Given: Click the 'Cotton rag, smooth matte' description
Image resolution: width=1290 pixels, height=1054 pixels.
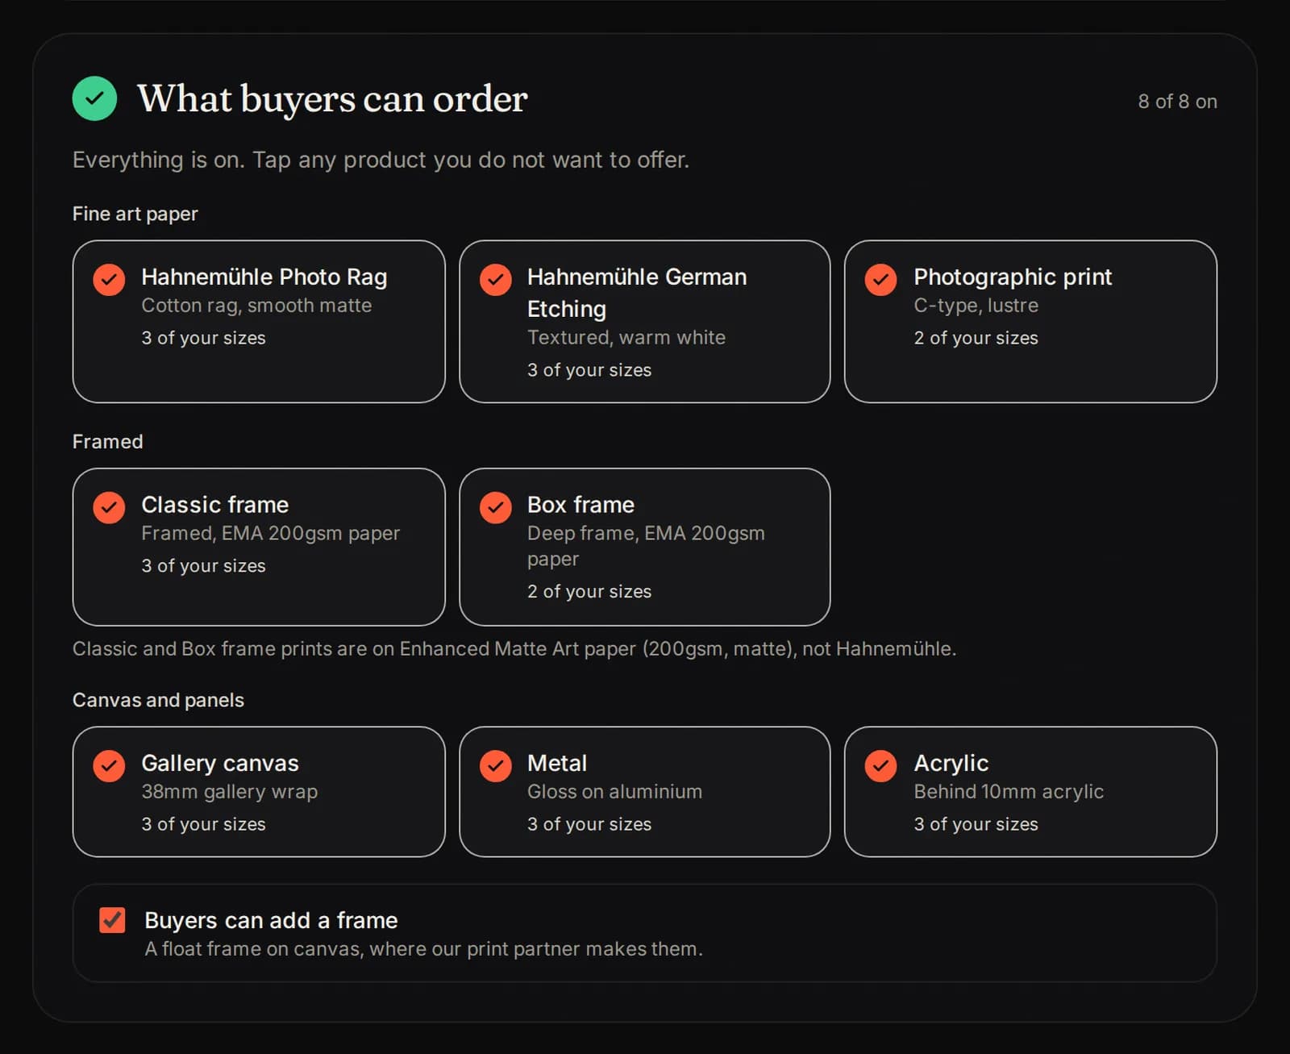Looking at the screenshot, I should [256, 306].
